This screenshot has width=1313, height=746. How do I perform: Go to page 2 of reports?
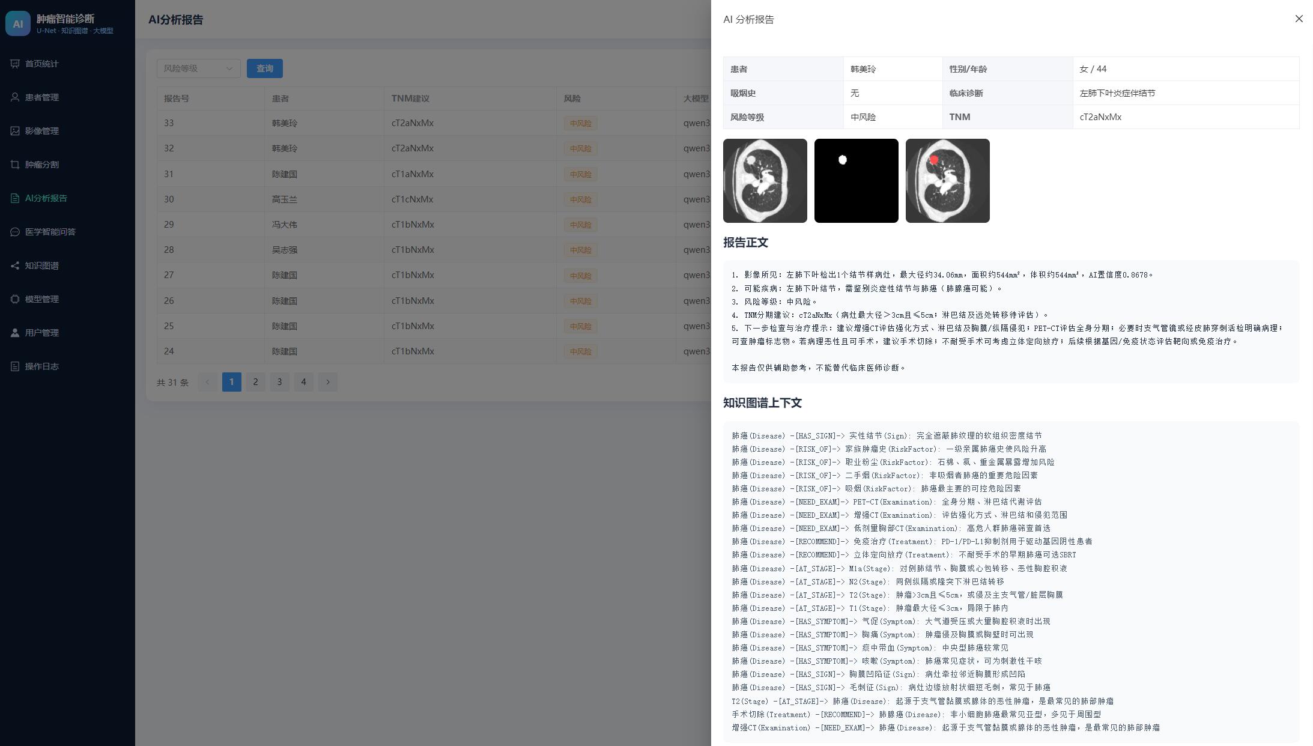coord(255,382)
